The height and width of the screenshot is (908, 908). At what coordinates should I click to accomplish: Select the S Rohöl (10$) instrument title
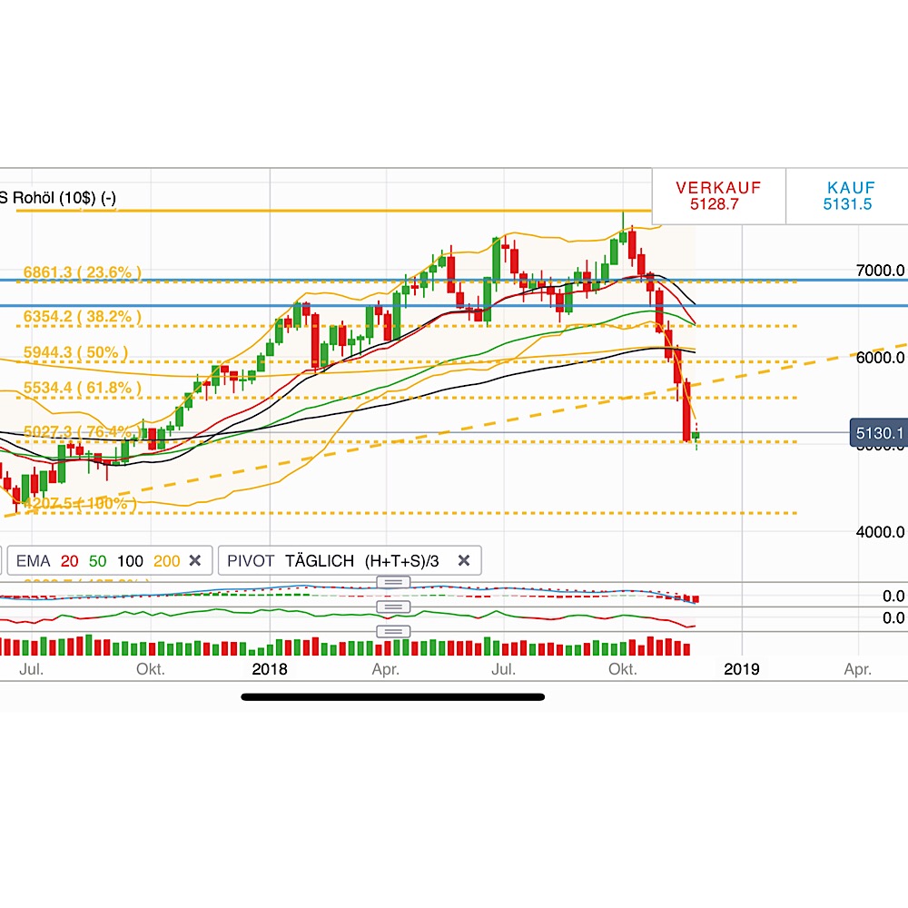click(54, 193)
